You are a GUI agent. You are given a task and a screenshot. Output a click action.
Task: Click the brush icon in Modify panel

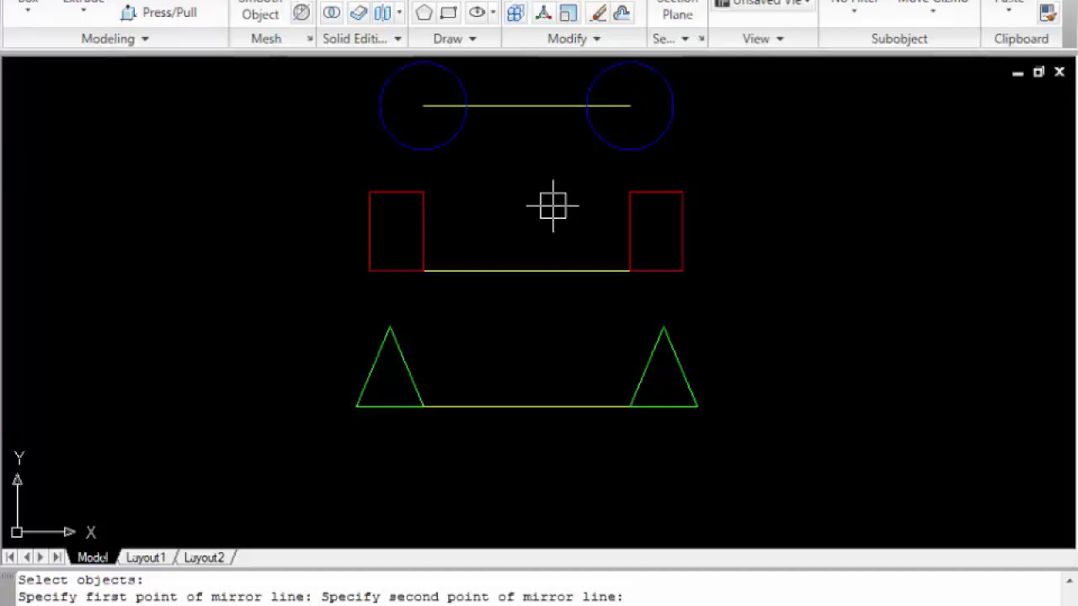pyautogui.click(x=598, y=13)
